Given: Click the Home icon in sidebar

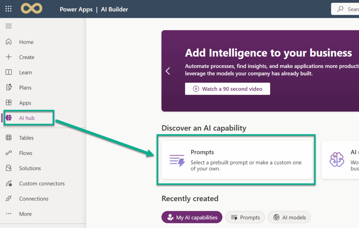Looking at the screenshot, I should pyautogui.click(x=9, y=42).
